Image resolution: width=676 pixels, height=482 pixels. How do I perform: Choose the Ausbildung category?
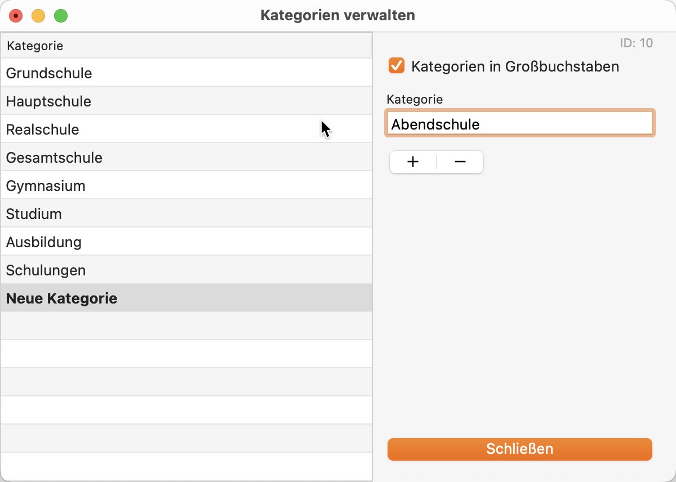pos(186,242)
